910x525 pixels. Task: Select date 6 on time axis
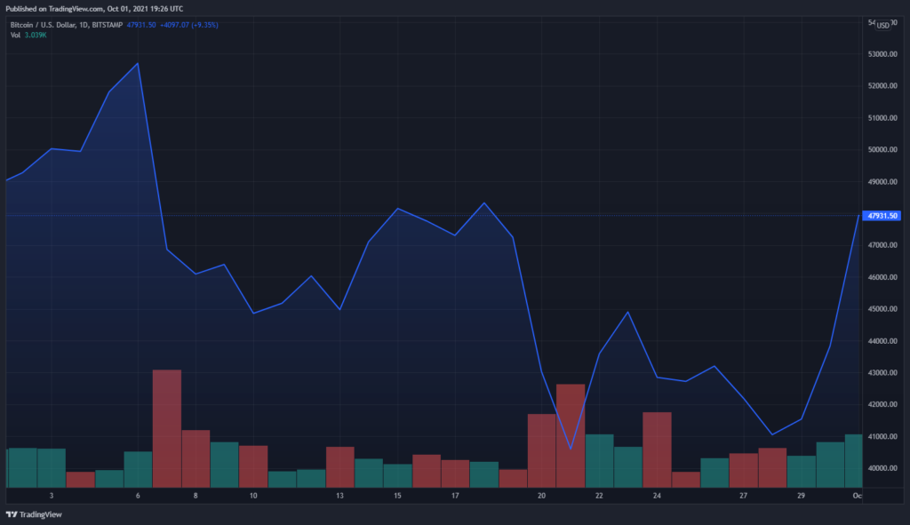point(138,496)
